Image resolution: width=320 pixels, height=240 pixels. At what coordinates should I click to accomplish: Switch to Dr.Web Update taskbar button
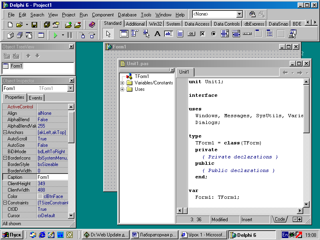coord(106,235)
